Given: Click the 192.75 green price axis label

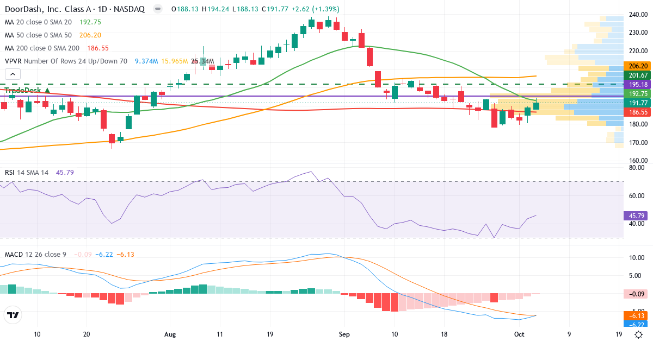Looking at the screenshot, I should point(638,93).
